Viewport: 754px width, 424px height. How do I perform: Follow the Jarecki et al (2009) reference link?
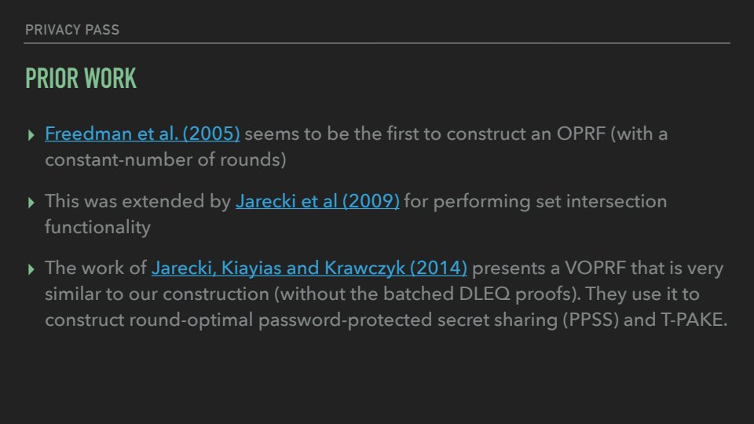(317, 201)
